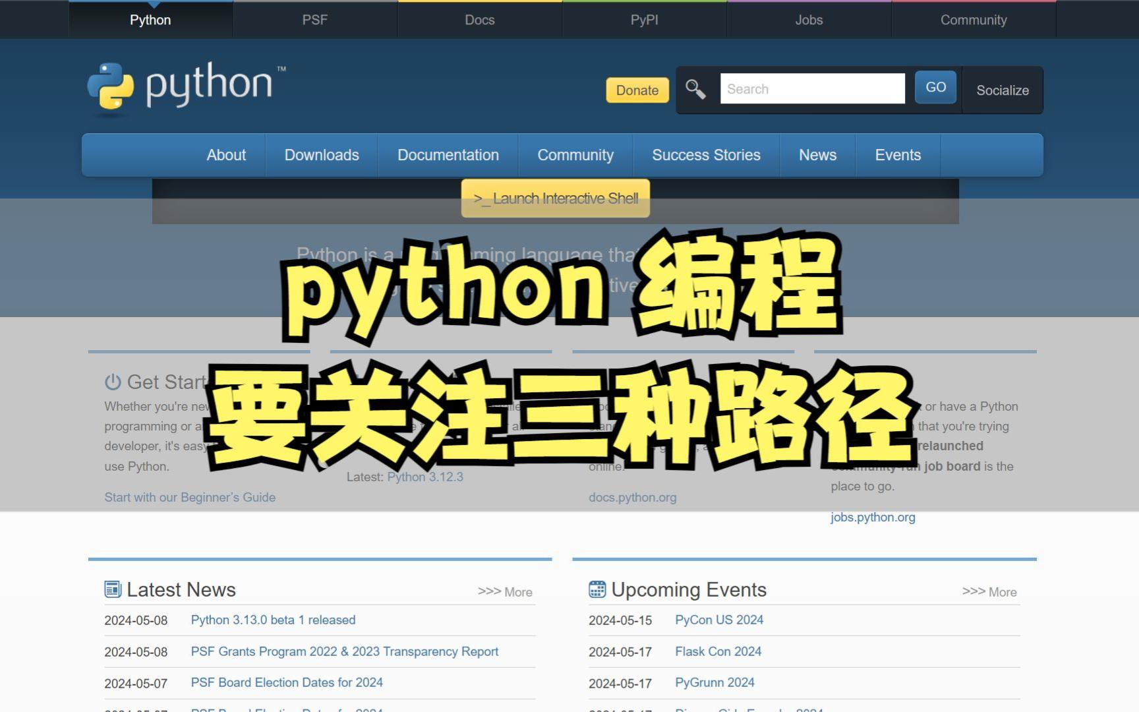Switch to the Python top tab

tap(150, 20)
